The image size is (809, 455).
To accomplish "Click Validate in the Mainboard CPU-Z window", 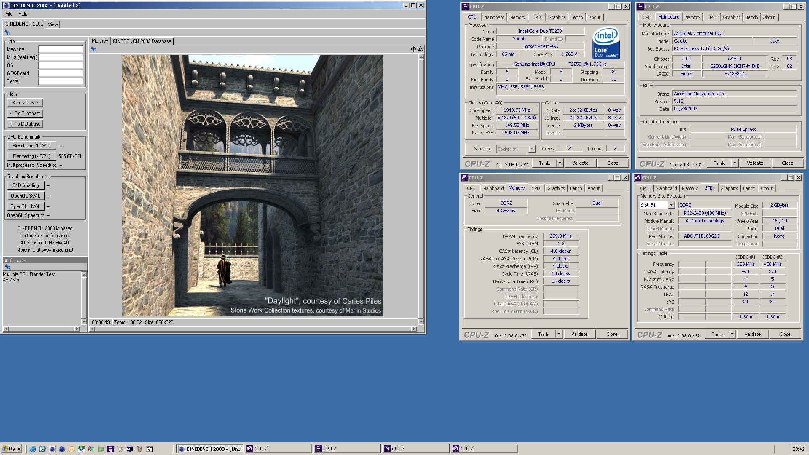I will coord(755,163).
